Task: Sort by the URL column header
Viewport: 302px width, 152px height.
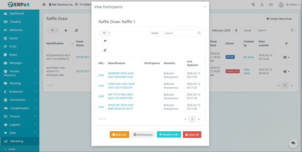Action: 101,63
